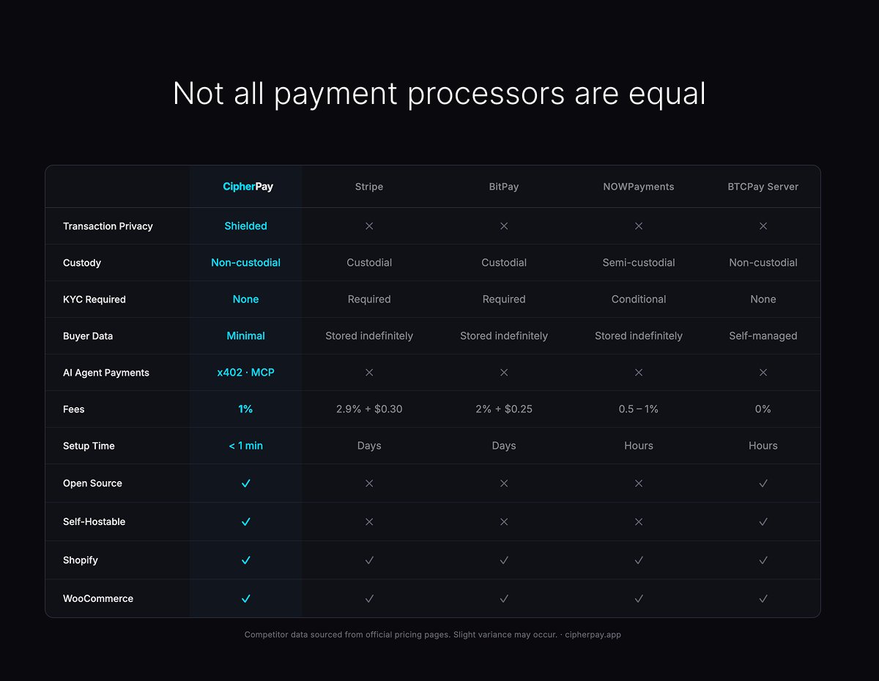Click the Open Source row label
Viewport: 879px width, 681px height.
(92, 483)
